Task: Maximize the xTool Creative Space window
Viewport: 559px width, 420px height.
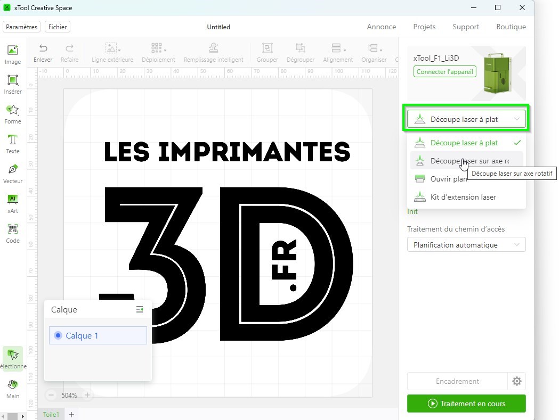Action: [498, 7]
